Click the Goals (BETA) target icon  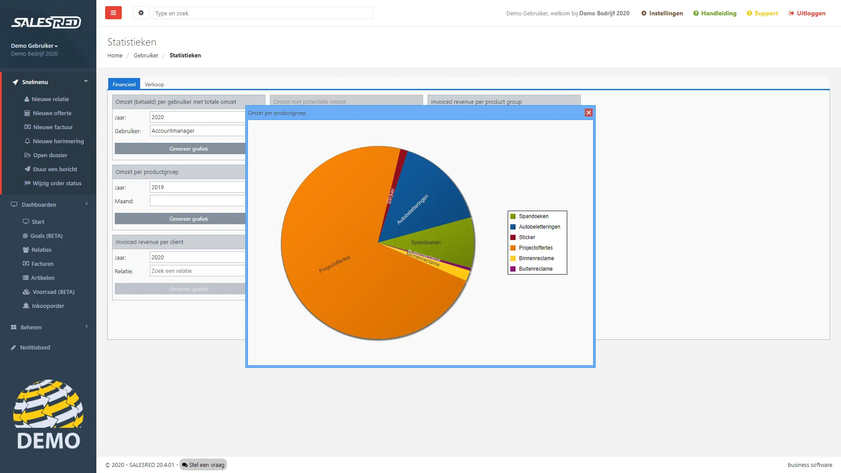coord(25,236)
